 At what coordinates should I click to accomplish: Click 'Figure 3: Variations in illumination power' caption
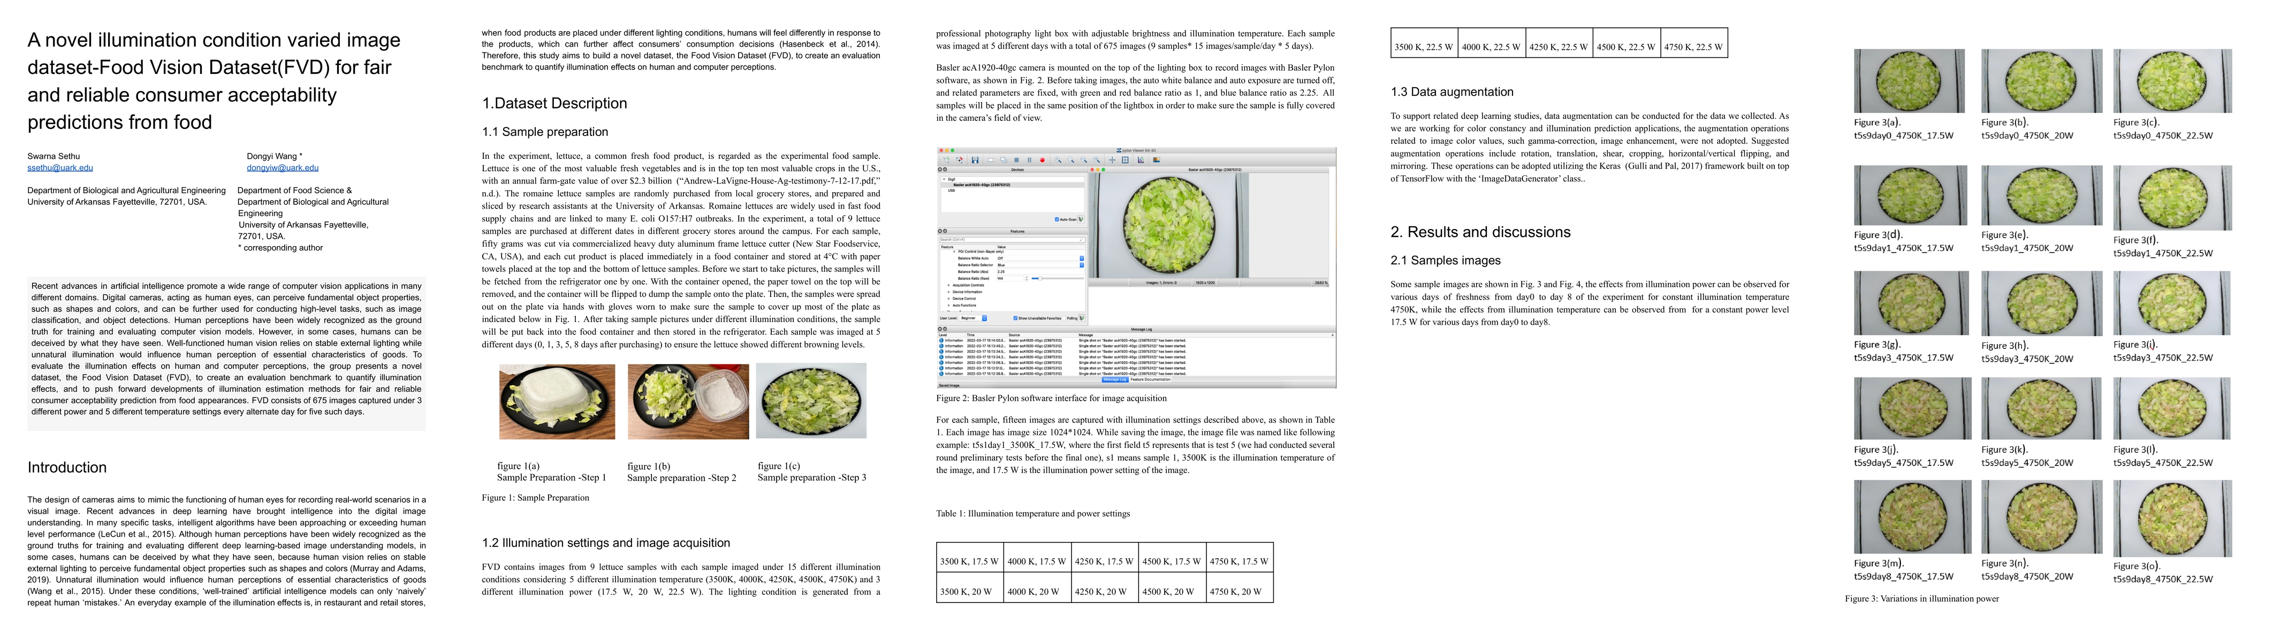[x=1922, y=598]
